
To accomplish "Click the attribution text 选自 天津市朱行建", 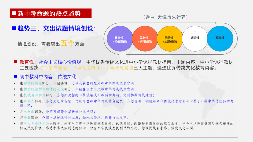I will (x=165, y=17).
